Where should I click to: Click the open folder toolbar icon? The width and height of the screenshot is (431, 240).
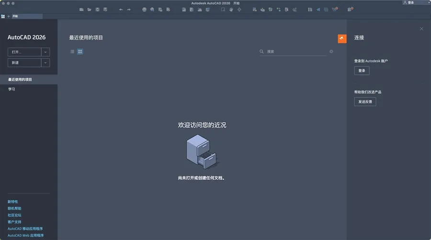tap(90, 10)
